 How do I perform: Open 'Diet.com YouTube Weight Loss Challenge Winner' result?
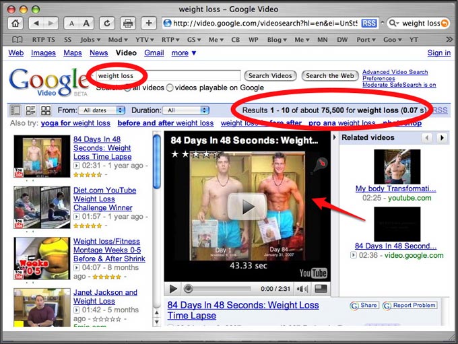[x=104, y=199]
